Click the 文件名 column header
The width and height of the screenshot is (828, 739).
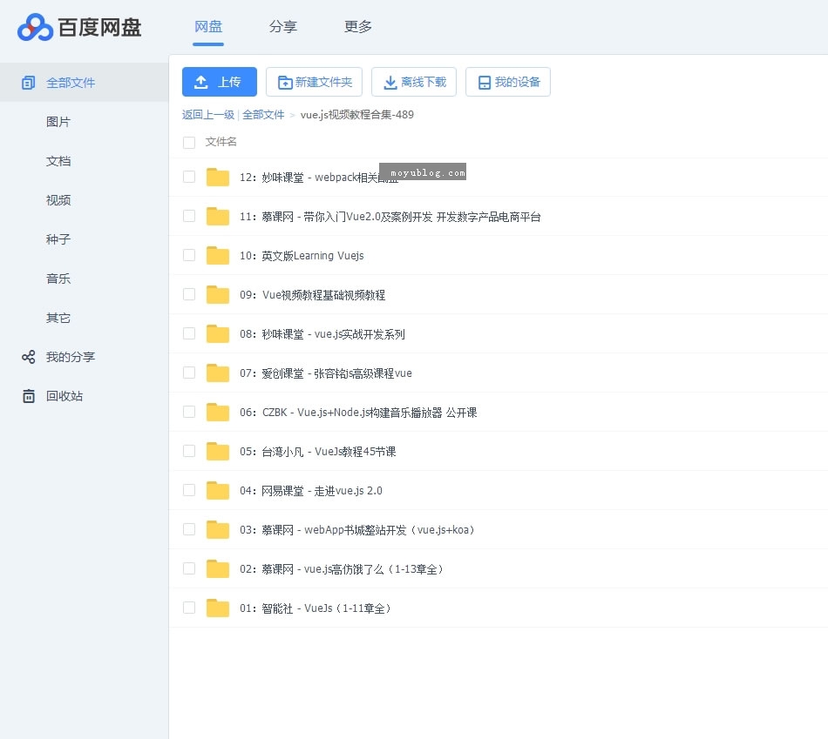221,142
